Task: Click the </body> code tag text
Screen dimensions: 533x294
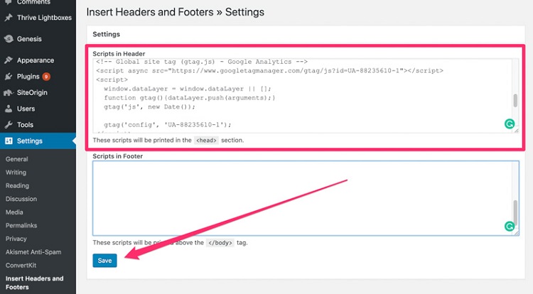Action: click(x=220, y=243)
